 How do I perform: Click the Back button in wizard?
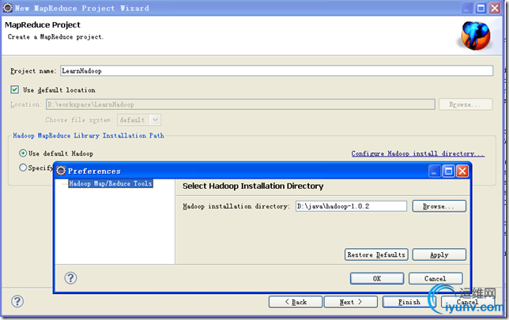[x=296, y=302]
